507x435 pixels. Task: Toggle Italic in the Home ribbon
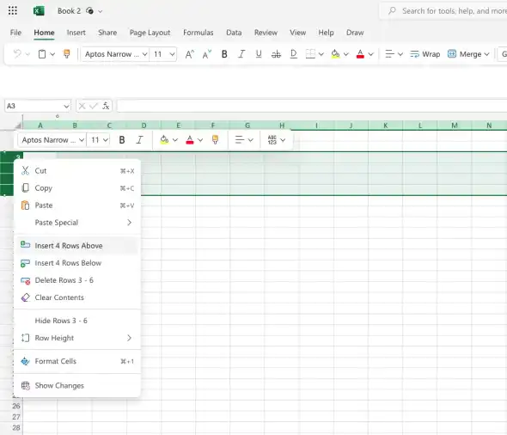(241, 54)
